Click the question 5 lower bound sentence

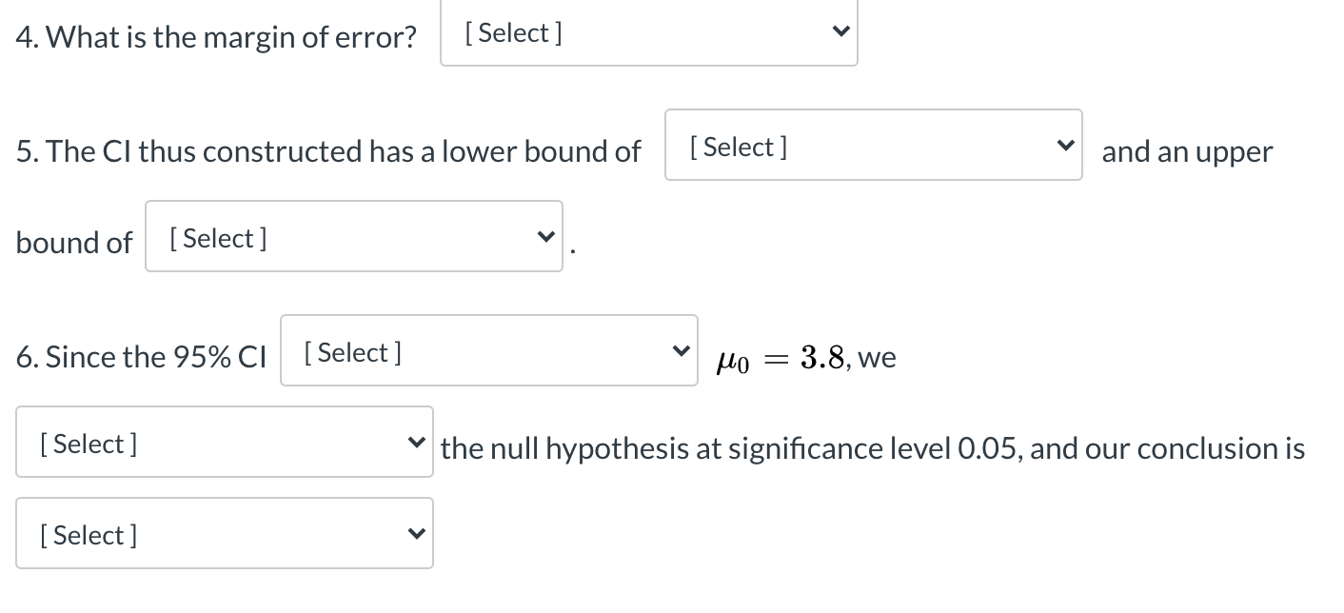(328, 151)
